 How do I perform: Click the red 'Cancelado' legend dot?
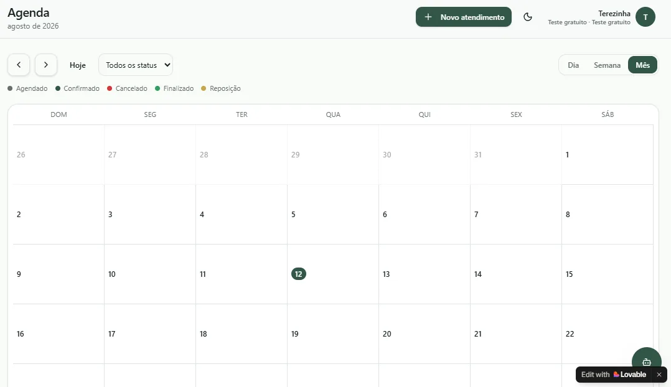[x=110, y=88]
